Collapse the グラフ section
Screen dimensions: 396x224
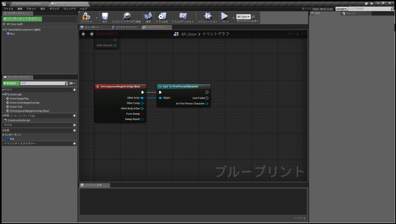[3, 90]
